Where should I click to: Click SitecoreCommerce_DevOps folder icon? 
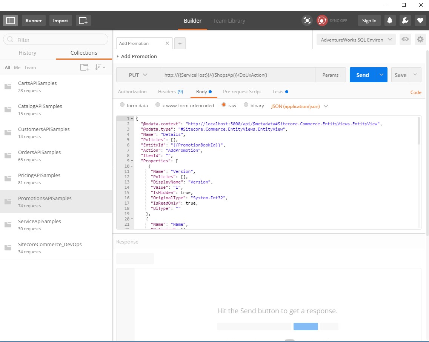8,248
